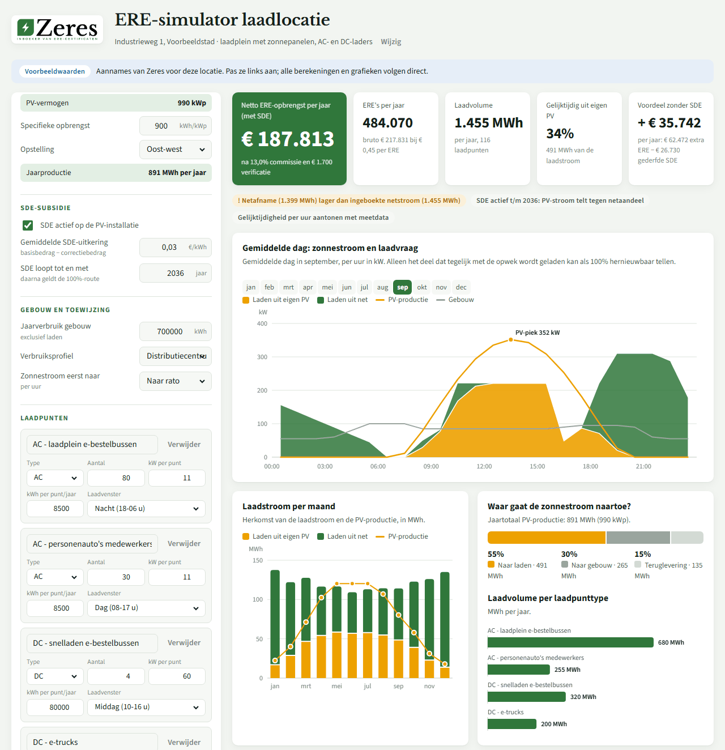
Task: Click the Specifieke opbrengst 900 input field
Action: tap(176, 126)
